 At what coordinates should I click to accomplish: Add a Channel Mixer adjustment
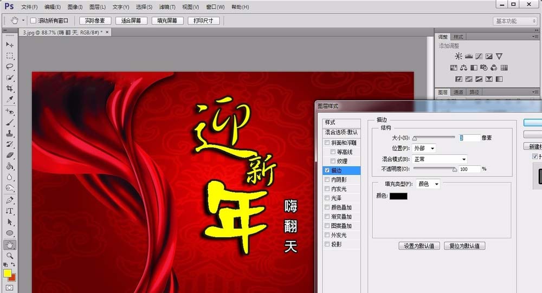point(494,68)
